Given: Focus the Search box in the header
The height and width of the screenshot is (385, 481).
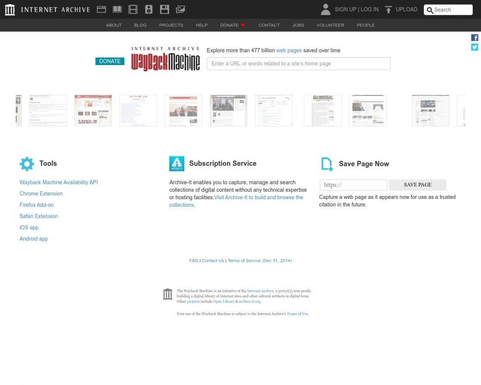Looking at the screenshot, I should [448, 10].
